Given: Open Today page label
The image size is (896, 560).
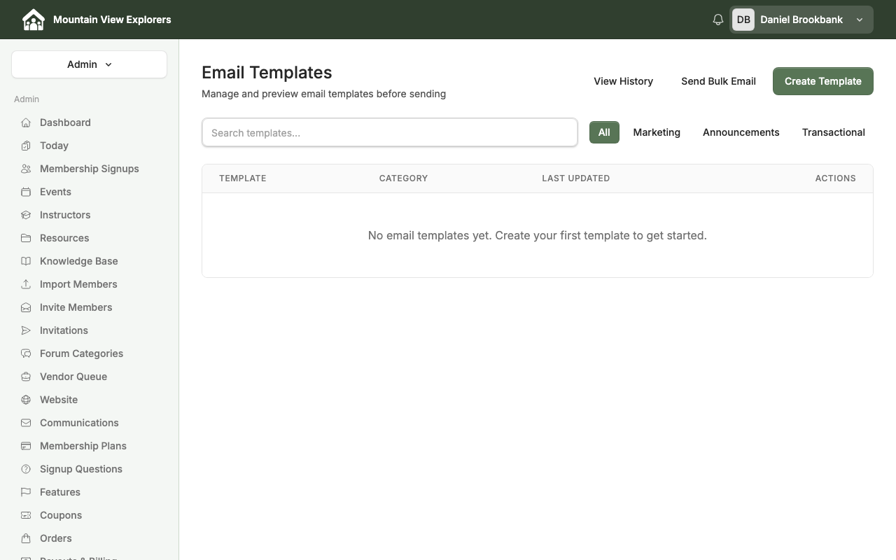Looking at the screenshot, I should coord(54,146).
